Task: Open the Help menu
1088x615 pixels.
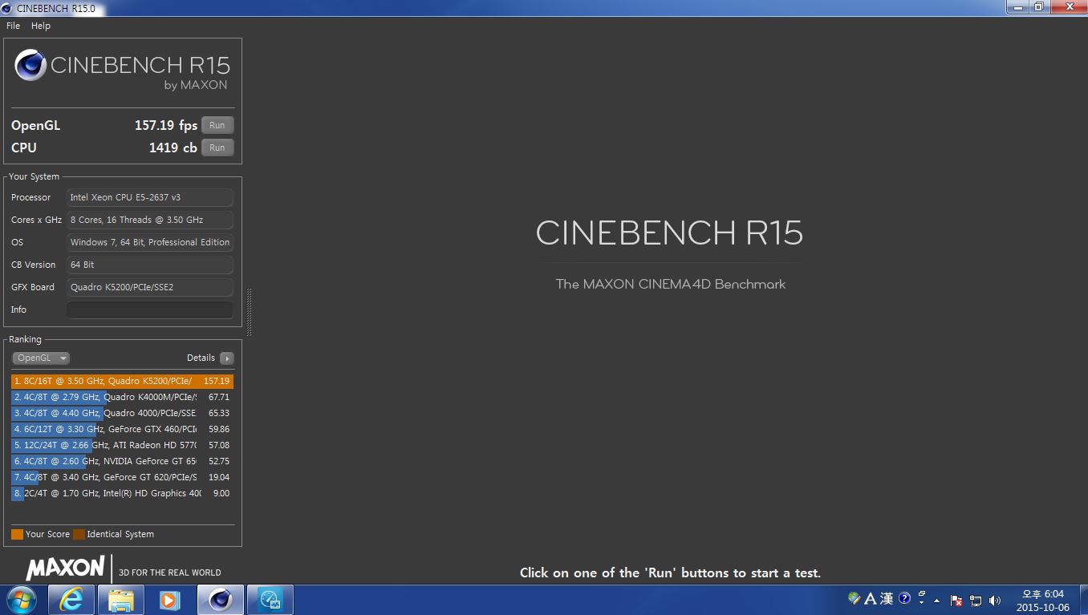Action: coord(41,26)
